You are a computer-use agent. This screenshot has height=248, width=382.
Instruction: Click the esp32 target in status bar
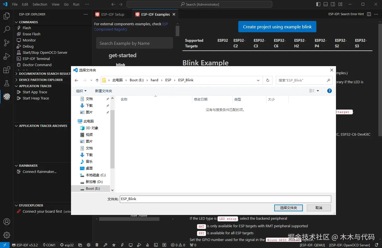(x=67, y=245)
